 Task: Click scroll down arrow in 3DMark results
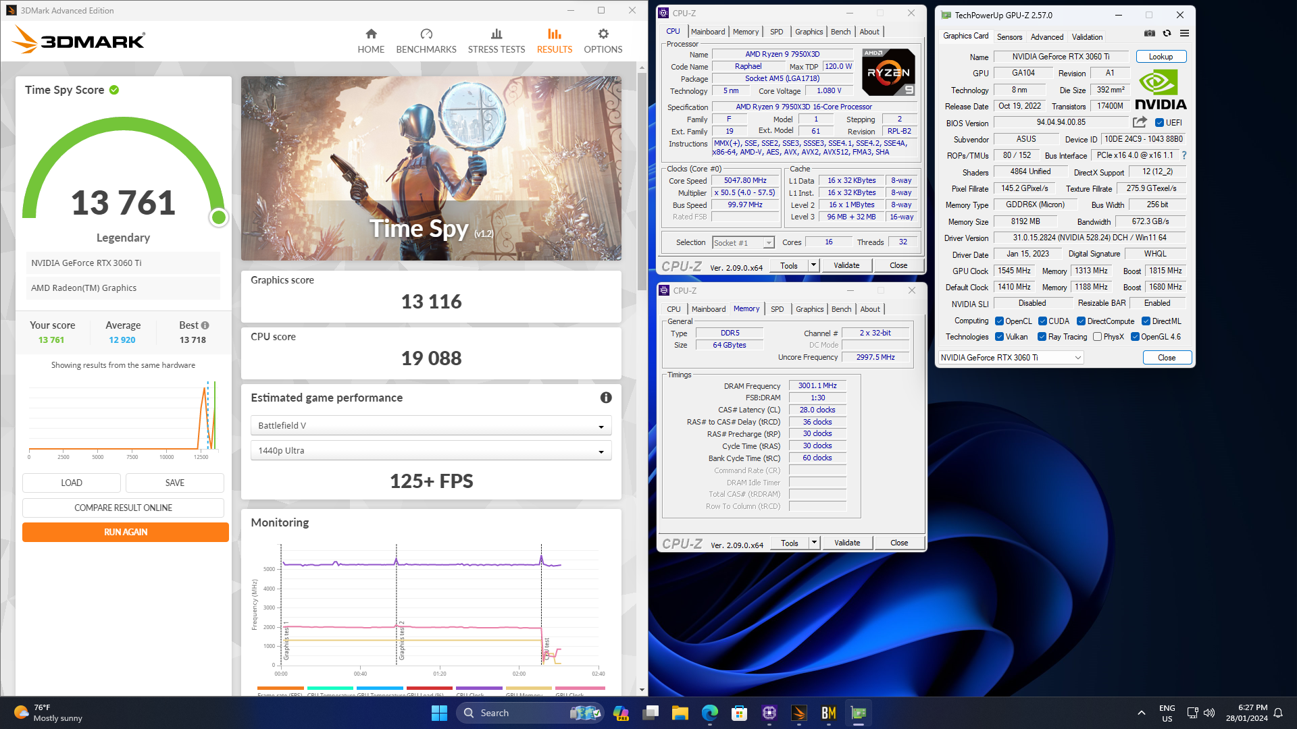tap(642, 690)
